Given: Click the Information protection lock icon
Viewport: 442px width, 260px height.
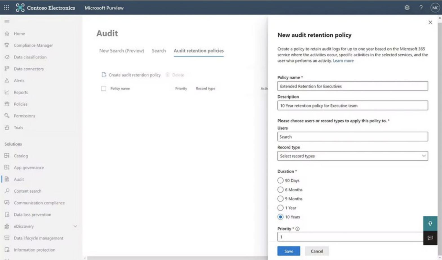Looking at the screenshot, I should pyautogui.click(x=7, y=250).
